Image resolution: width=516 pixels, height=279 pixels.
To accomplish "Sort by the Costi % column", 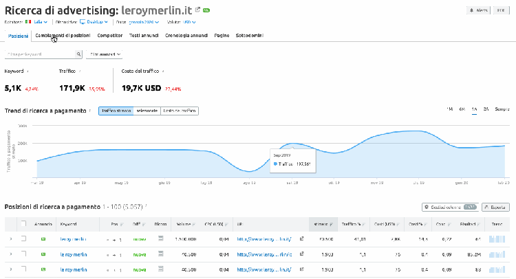I will (418, 224).
